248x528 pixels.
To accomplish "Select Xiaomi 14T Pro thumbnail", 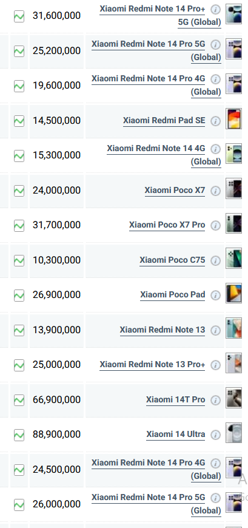I will click(x=233, y=398).
